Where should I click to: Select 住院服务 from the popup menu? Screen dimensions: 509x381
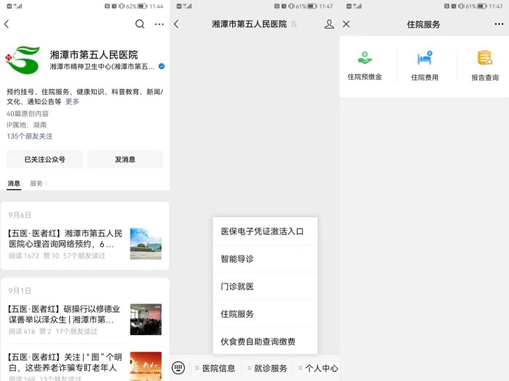point(265,314)
